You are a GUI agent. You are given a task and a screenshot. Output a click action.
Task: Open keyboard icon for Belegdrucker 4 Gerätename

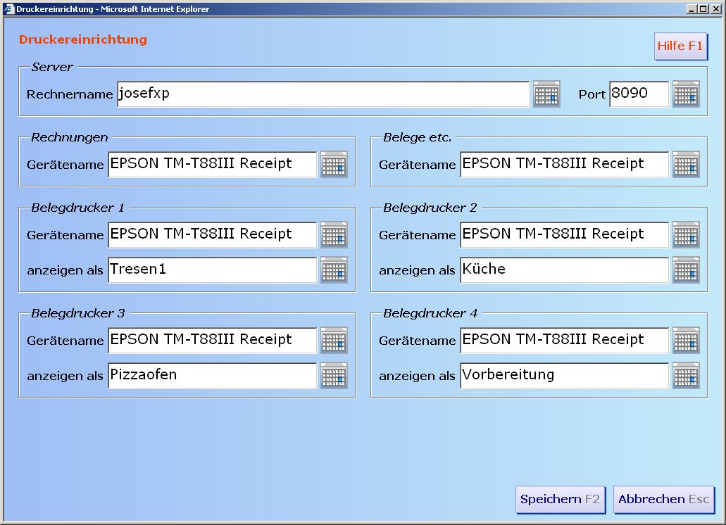(x=686, y=341)
